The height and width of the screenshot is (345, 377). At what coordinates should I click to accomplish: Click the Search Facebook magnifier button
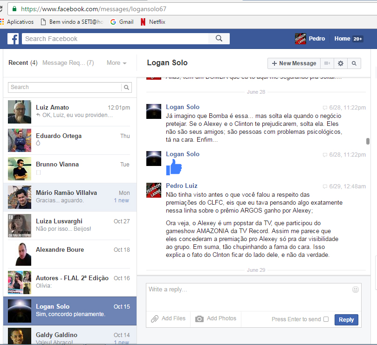[x=219, y=39]
